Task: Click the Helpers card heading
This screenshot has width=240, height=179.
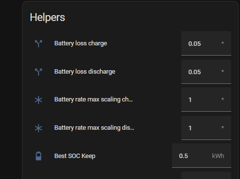Action: [47, 18]
